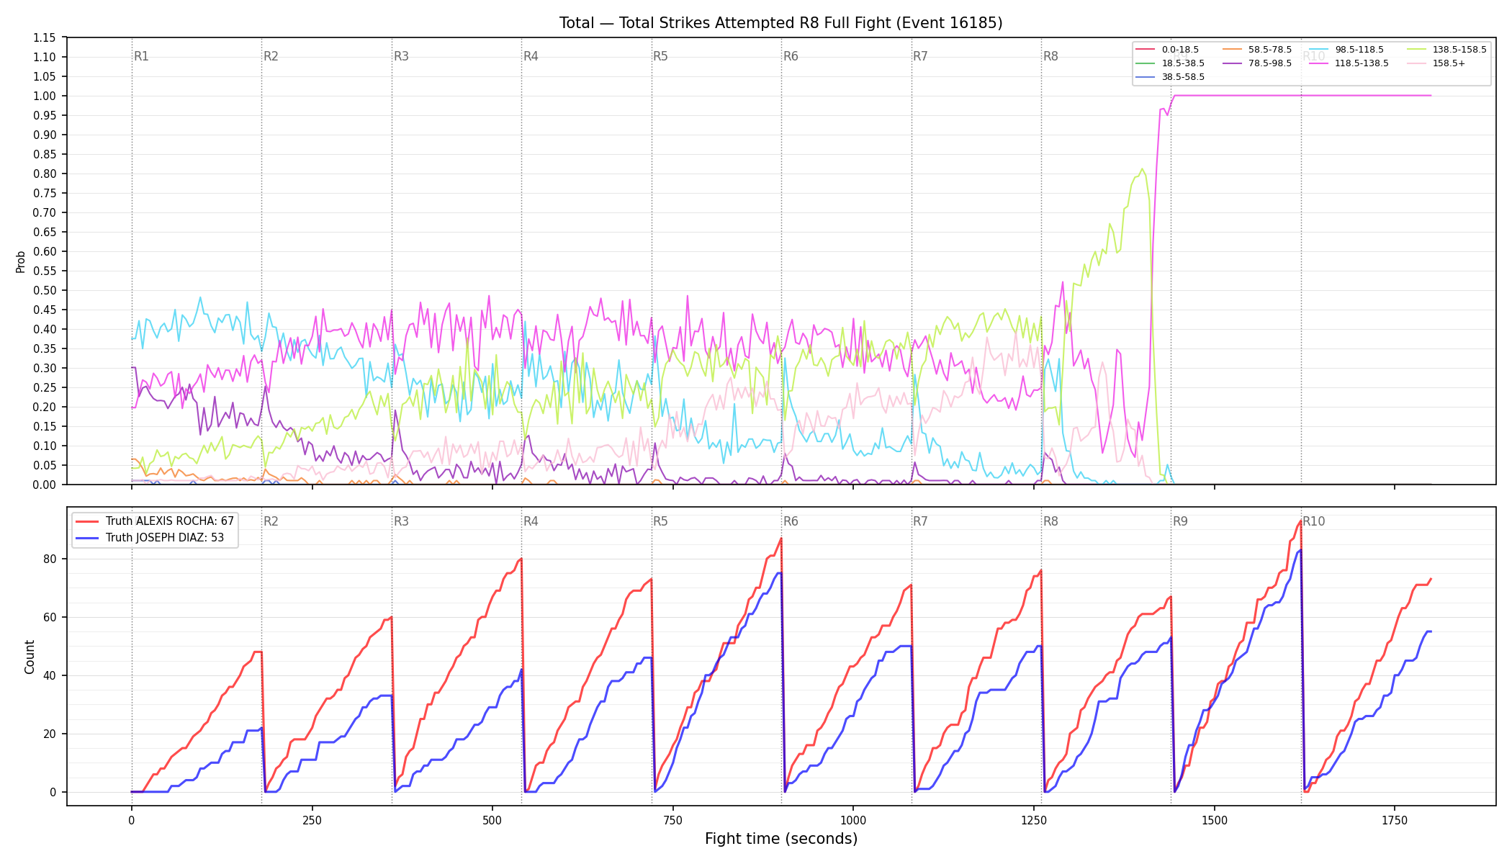1512x864 pixels.
Task: Click the 0.50 tick on the Prob axis
Action: pos(44,290)
